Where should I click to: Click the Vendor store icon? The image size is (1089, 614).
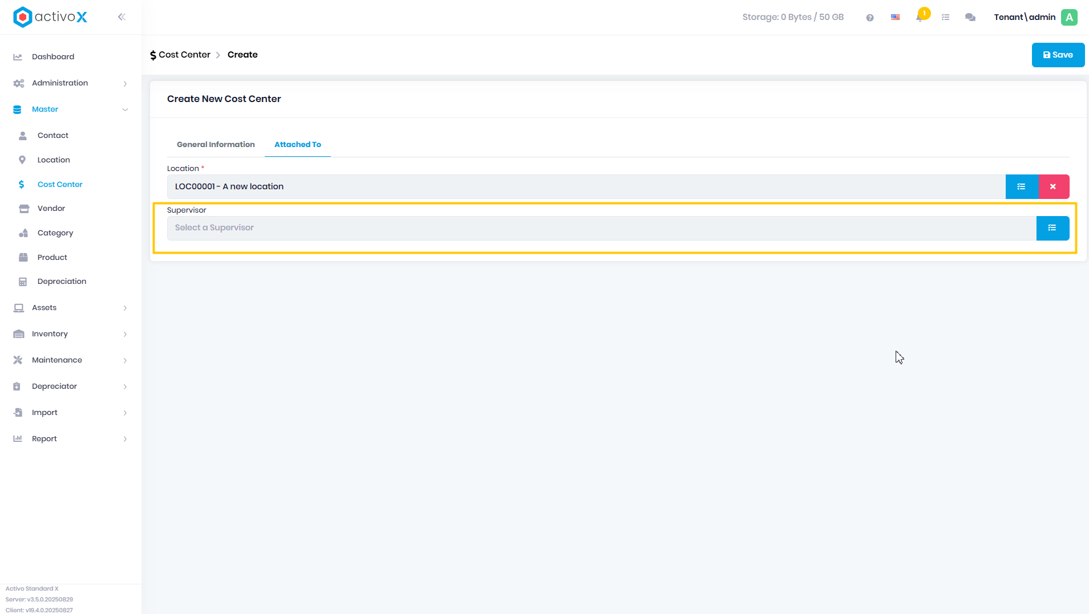(24, 209)
